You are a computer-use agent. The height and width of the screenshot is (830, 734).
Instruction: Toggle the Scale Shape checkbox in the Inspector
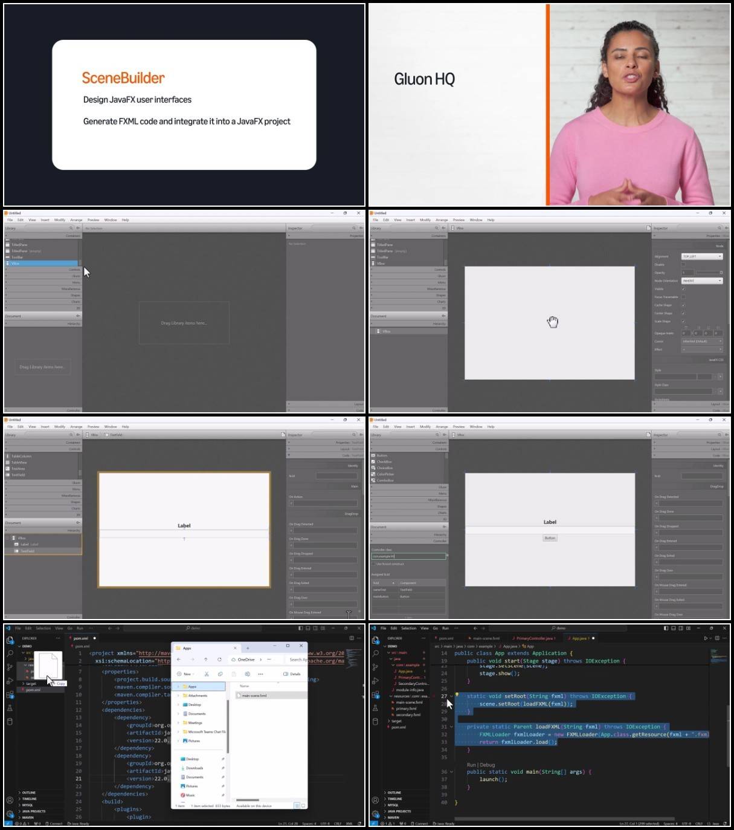pyautogui.click(x=683, y=322)
